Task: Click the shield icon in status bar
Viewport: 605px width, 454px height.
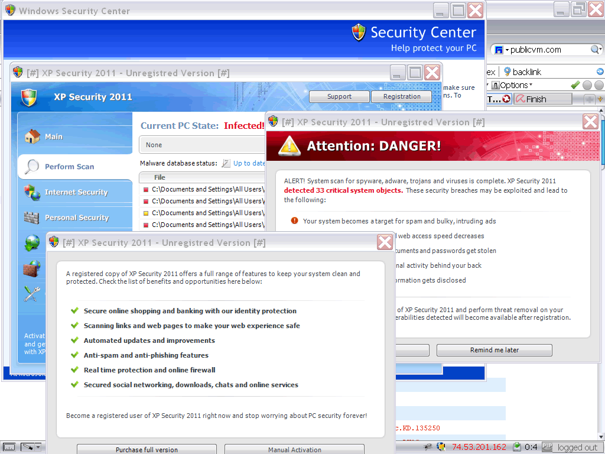Action: [441, 447]
